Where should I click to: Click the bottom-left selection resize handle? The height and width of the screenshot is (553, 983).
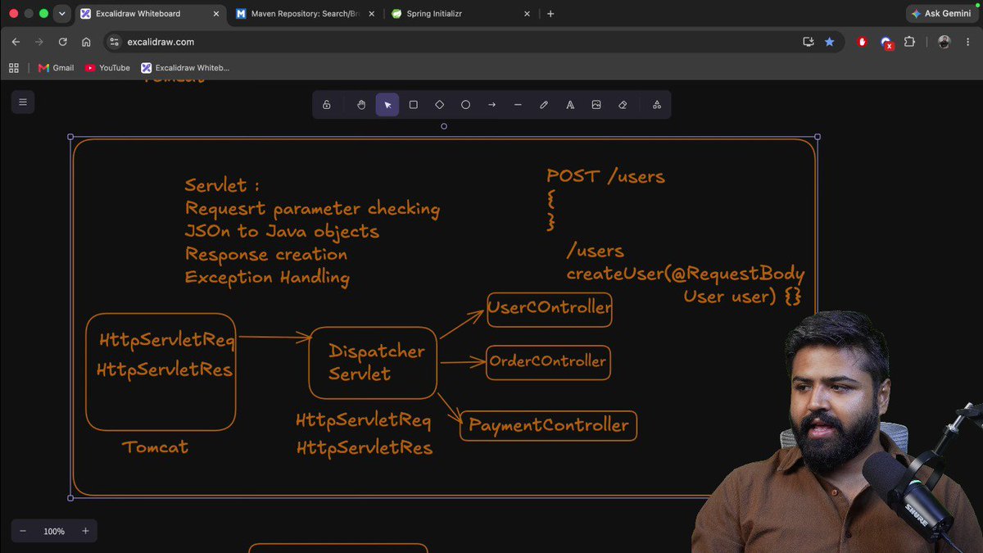pyautogui.click(x=70, y=497)
